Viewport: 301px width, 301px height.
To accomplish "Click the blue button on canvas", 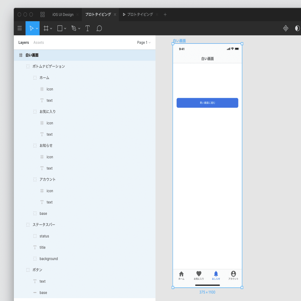I will 207,103.
